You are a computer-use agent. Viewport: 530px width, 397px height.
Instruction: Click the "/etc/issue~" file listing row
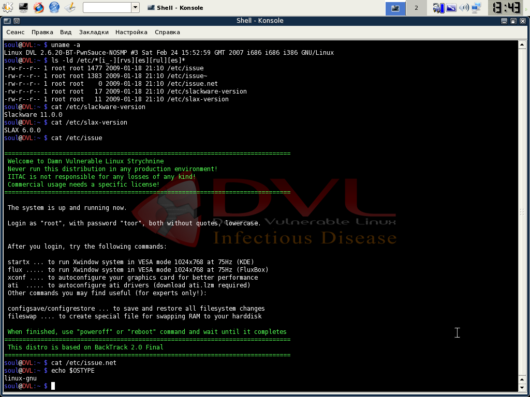pyautogui.click(x=106, y=76)
